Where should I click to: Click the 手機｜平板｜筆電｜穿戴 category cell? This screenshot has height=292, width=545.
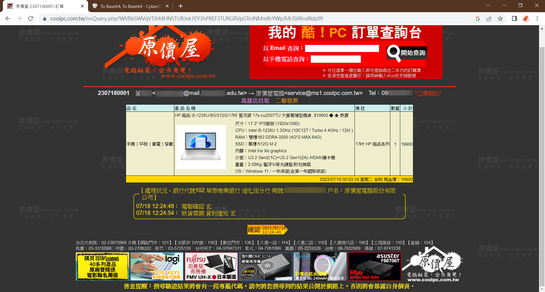click(x=150, y=144)
